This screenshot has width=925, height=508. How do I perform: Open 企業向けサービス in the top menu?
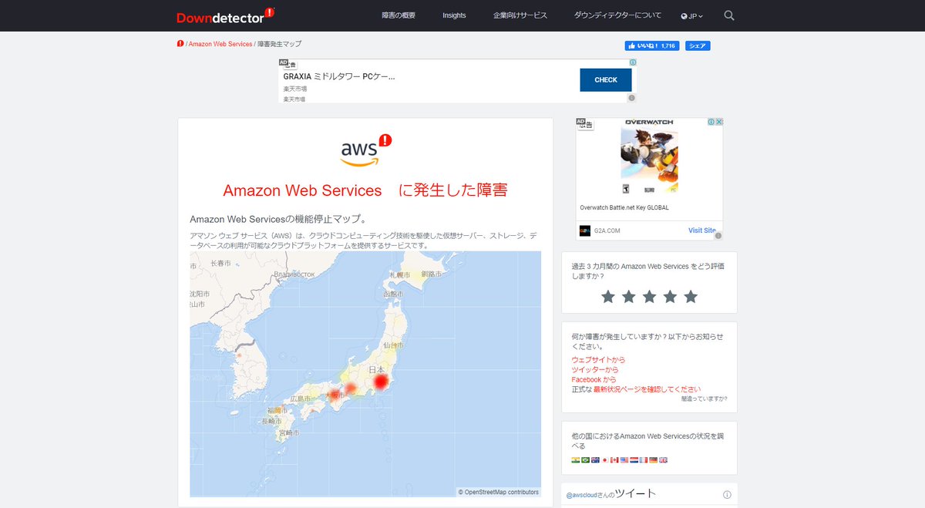click(x=520, y=15)
